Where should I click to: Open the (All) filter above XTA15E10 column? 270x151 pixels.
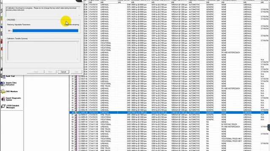pos(94,3)
